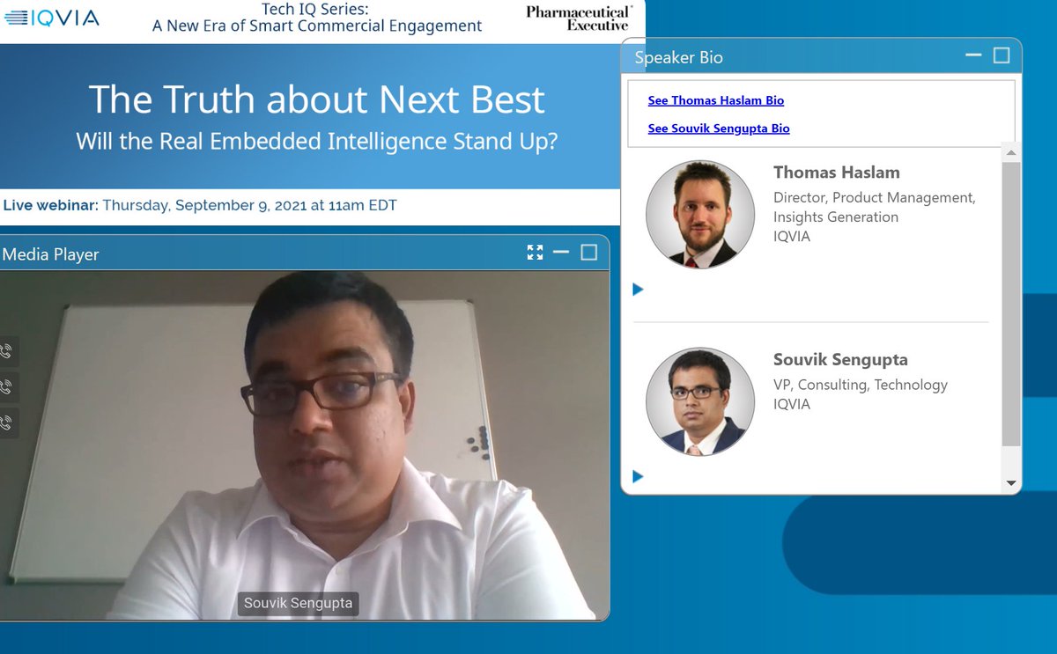The image size is (1057, 654).
Task: Enter full screen in Media Player
Action: click(x=535, y=254)
